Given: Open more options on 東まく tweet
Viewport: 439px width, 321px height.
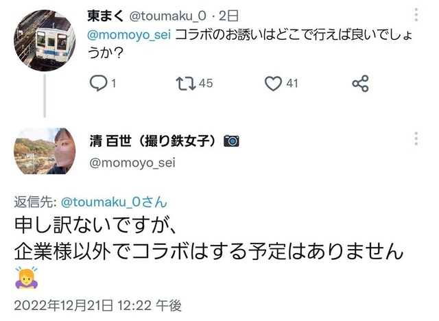Looking at the screenshot, I should tap(416, 14).
